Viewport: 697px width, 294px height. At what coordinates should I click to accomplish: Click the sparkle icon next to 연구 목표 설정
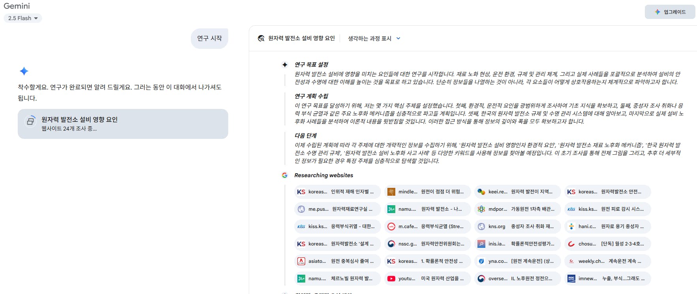tap(285, 65)
